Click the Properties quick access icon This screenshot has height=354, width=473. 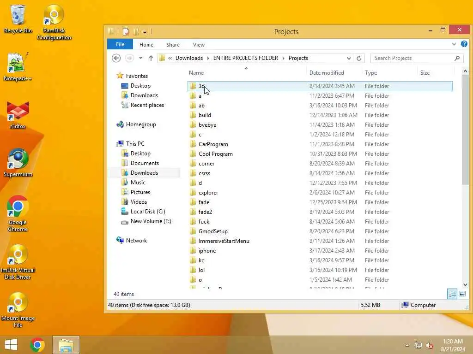pos(126,32)
